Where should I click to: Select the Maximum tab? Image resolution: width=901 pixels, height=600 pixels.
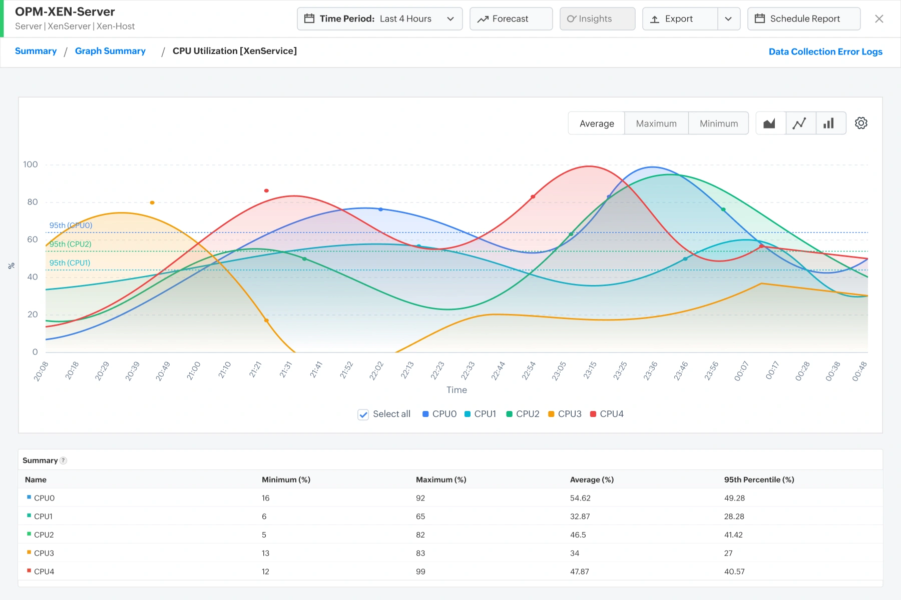point(656,123)
